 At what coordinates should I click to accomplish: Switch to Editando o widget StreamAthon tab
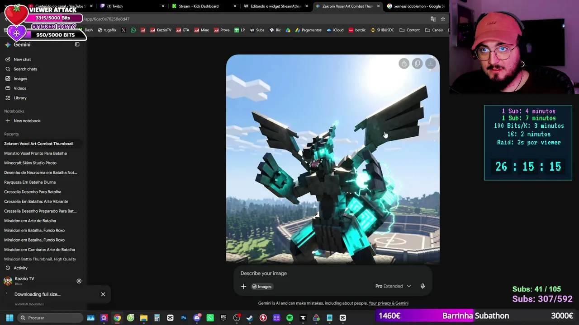point(276,6)
